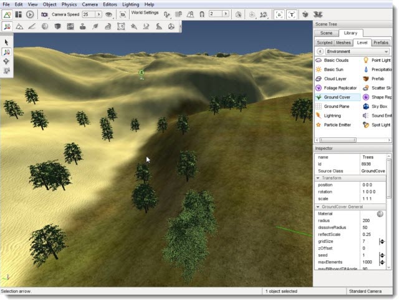The width and height of the screenshot is (402, 304).
Task: Collapse the Transform section in Inspector
Action: click(318, 178)
